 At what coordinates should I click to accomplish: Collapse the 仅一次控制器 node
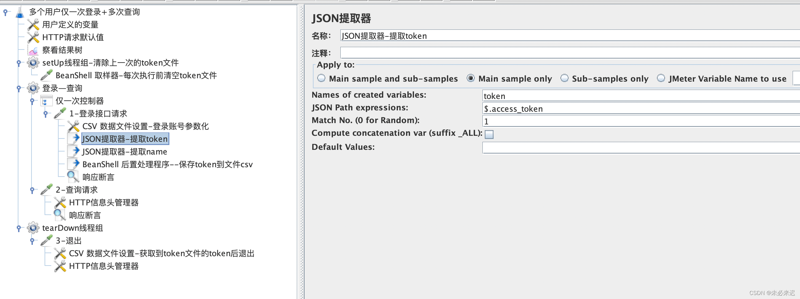click(32, 101)
